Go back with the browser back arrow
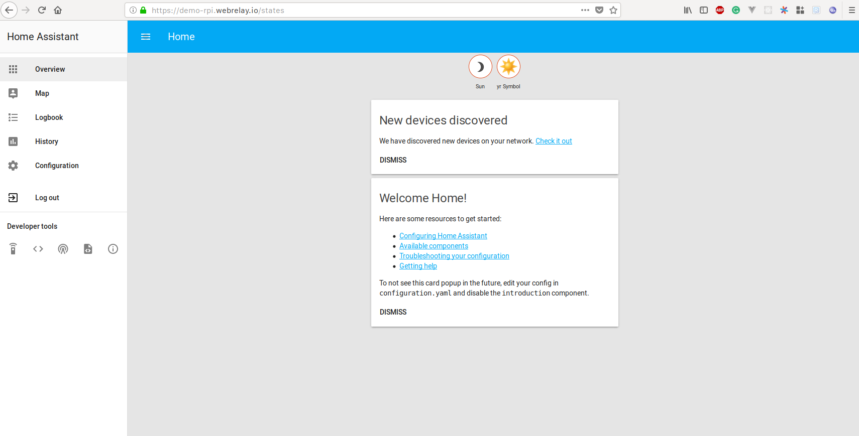The height and width of the screenshot is (436, 859). pos(9,10)
